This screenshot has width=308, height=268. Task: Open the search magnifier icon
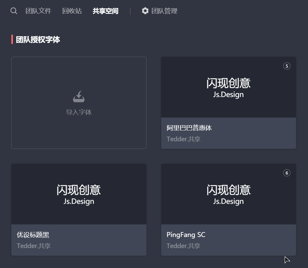(x=14, y=11)
